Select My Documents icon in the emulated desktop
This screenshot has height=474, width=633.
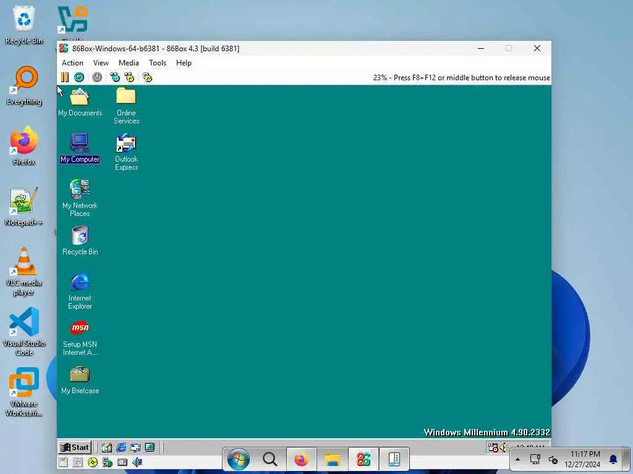[80, 102]
